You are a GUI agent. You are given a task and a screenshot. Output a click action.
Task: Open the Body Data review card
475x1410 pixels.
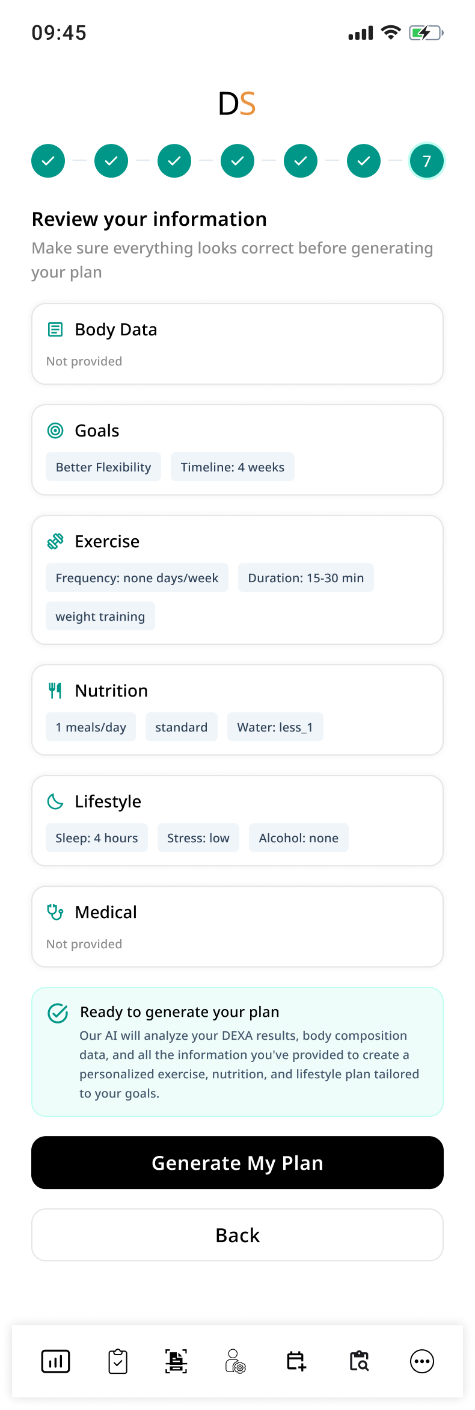coord(237,344)
